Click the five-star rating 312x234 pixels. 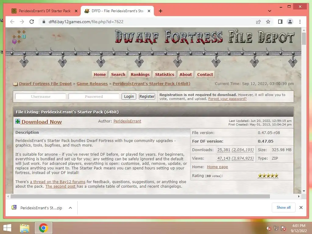click(x=268, y=176)
